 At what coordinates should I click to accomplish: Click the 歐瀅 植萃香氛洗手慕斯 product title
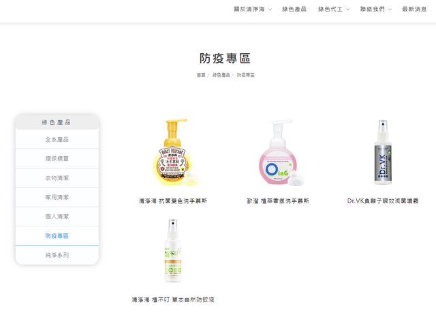(278, 201)
